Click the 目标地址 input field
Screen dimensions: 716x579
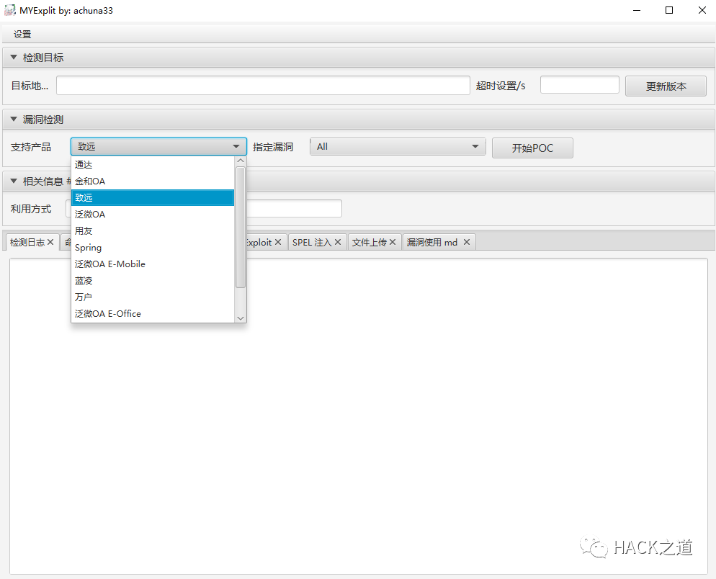263,86
